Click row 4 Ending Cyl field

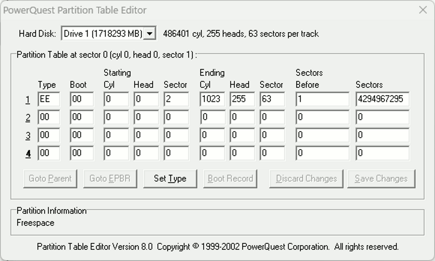(212, 153)
